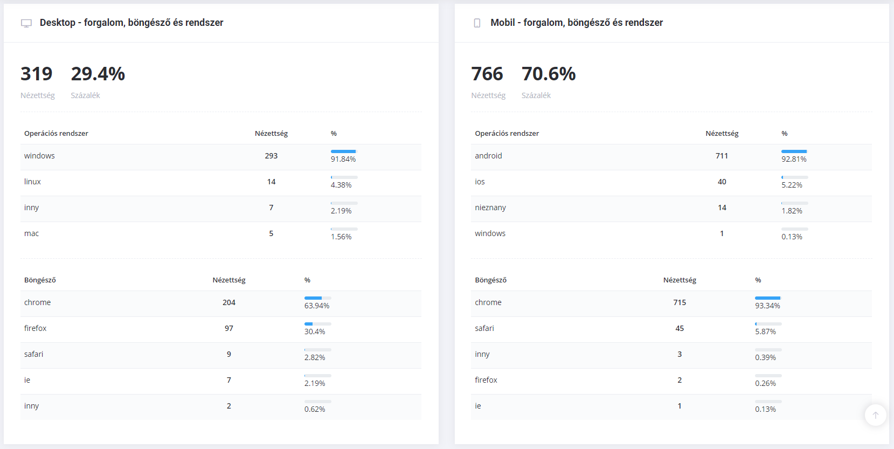Image resolution: width=894 pixels, height=449 pixels.
Task: Click desktop Operációs rendszer column header
Action: point(56,134)
